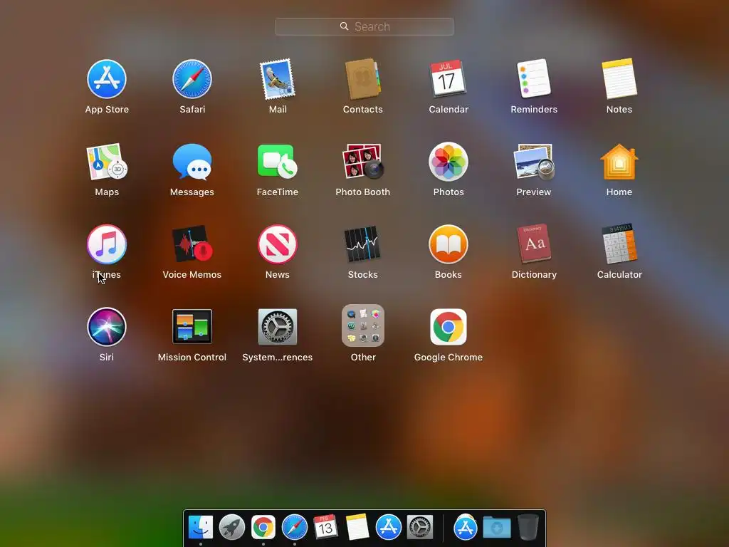Open the News app
The image size is (729, 547).
point(278,244)
